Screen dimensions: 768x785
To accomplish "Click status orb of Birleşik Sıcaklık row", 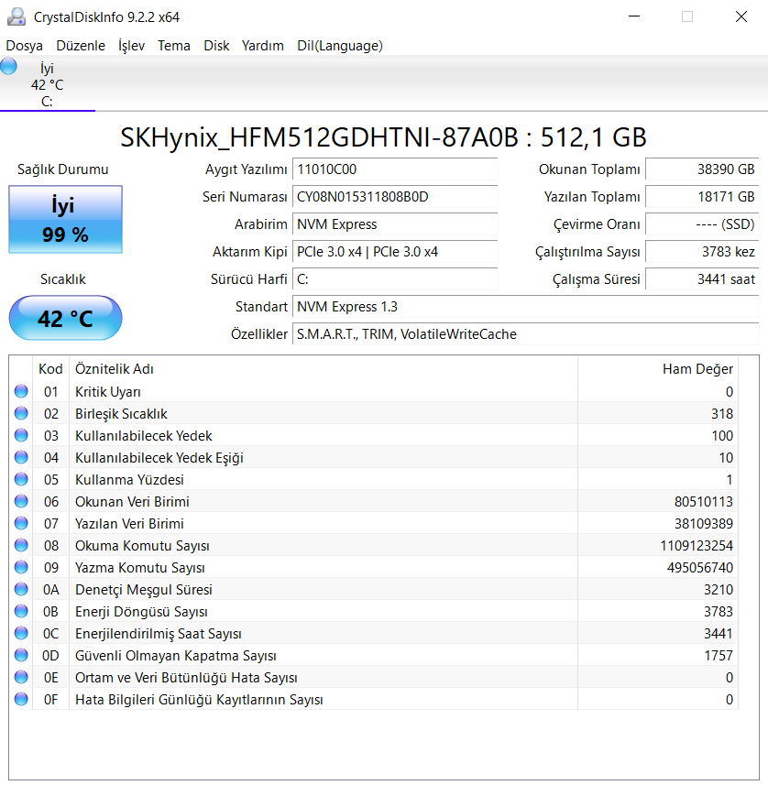I will point(21,413).
